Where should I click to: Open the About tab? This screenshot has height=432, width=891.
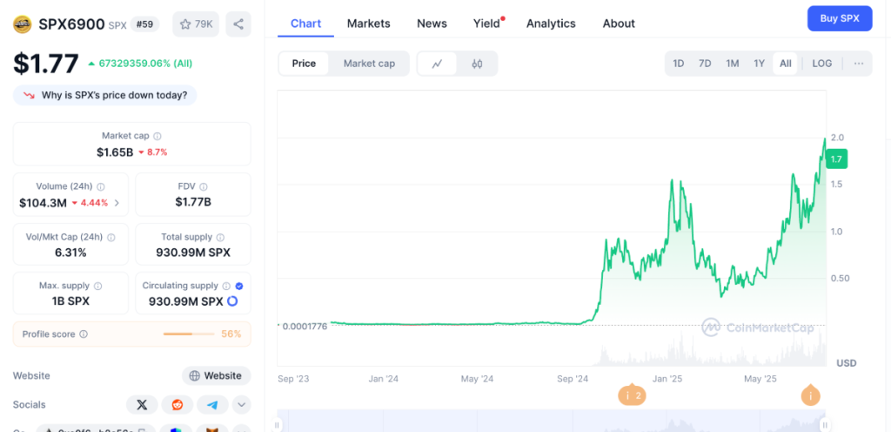(x=619, y=24)
